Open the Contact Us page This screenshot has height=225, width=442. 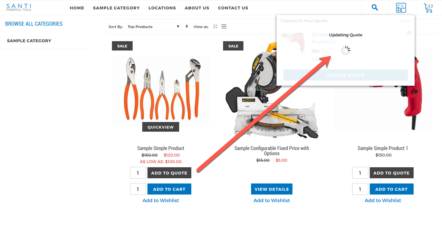233,8
